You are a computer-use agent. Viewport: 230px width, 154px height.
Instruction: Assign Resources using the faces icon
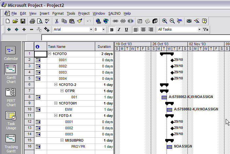155,21
